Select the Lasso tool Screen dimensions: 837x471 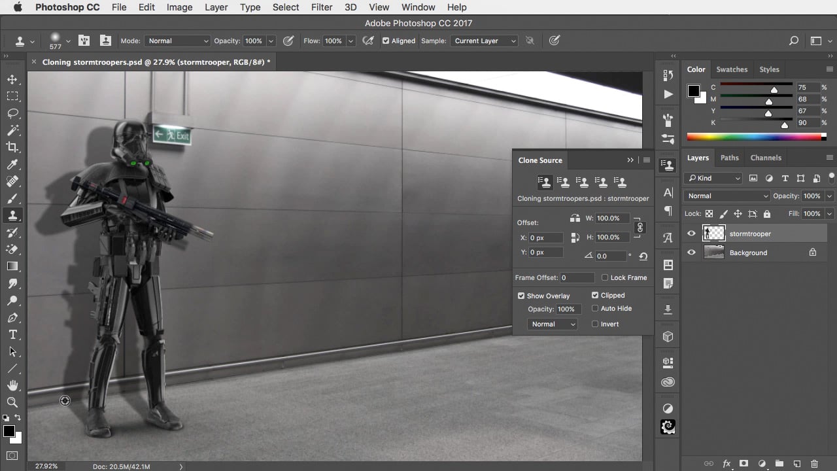(x=12, y=113)
